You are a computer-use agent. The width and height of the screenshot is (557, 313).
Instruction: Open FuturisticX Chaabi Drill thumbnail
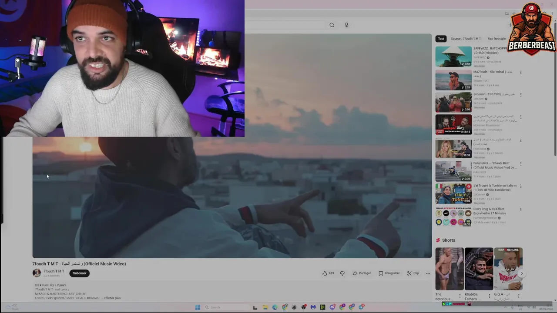click(x=453, y=171)
